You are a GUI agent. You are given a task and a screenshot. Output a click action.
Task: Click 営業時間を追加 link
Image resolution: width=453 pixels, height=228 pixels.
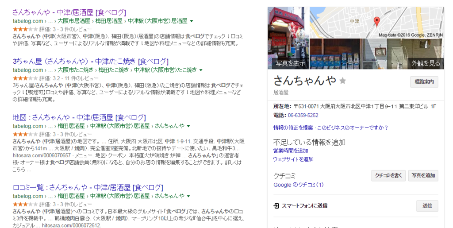pyautogui.click(x=291, y=151)
